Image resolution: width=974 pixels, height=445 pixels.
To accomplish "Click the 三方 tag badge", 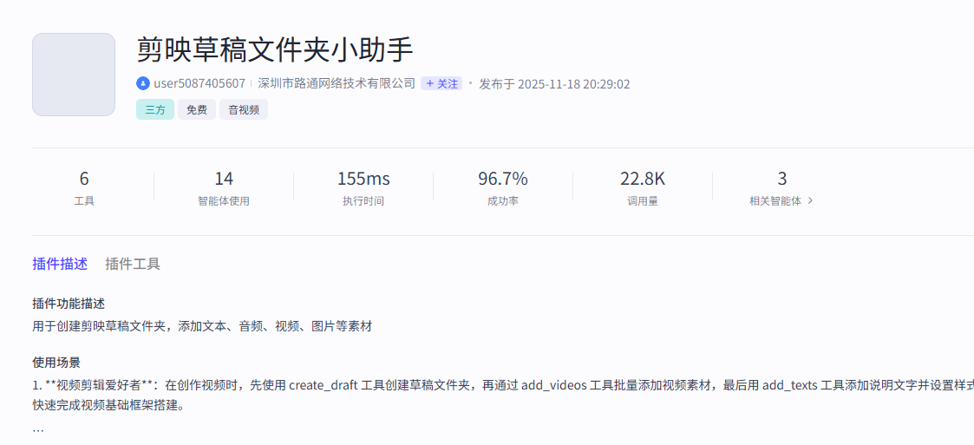I will (155, 109).
